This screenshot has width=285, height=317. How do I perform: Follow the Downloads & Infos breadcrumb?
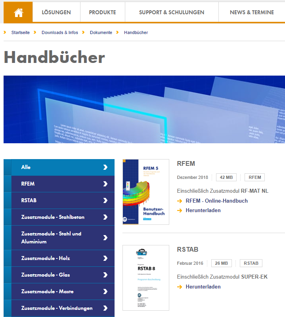tap(60, 32)
